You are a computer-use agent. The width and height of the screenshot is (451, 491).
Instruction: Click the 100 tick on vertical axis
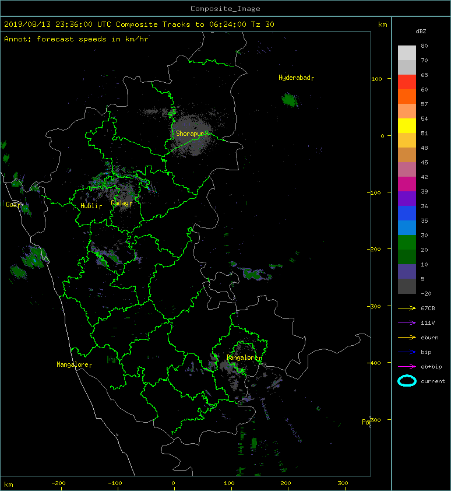377,79
